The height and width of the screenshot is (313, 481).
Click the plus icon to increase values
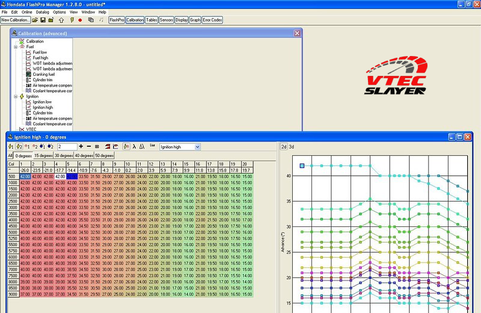(81, 146)
